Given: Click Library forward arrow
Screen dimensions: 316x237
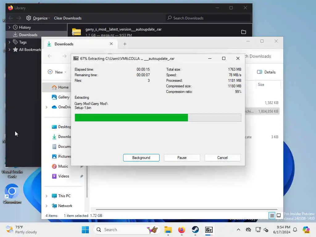Looking at the screenshot, I should (19, 18).
